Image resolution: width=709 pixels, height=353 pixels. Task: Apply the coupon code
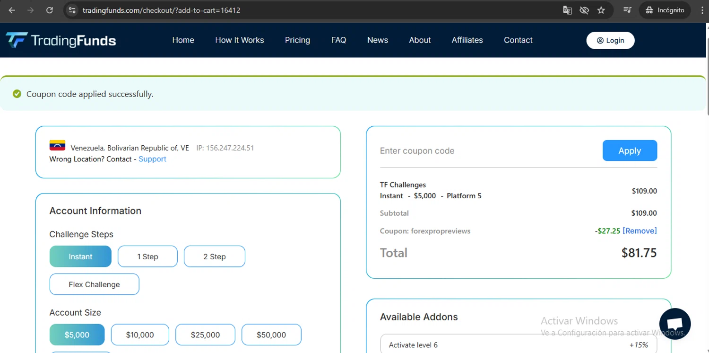630,150
